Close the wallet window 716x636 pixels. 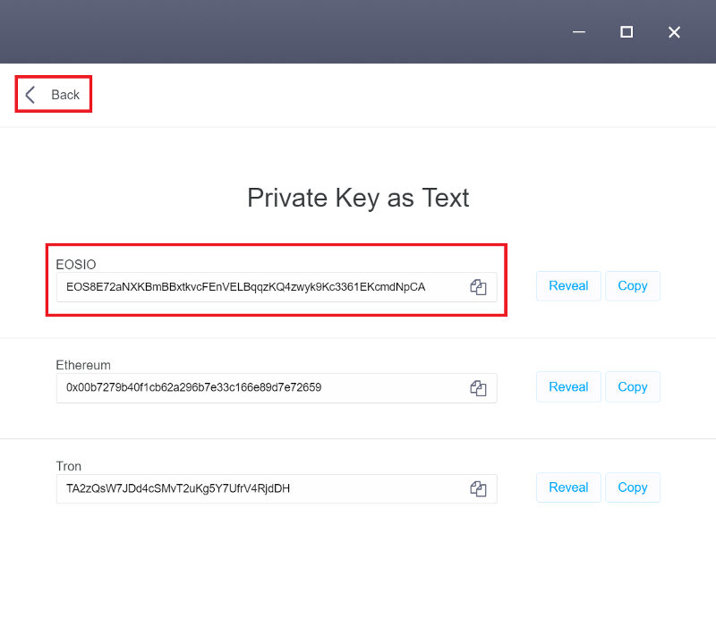pos(674,32)
